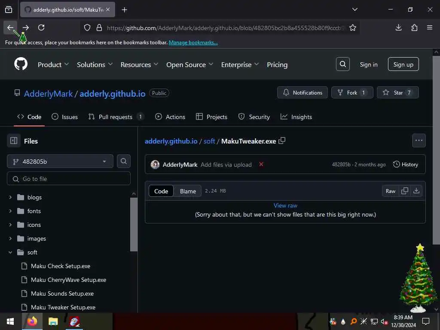Expand the Product menu

[53, 64]
